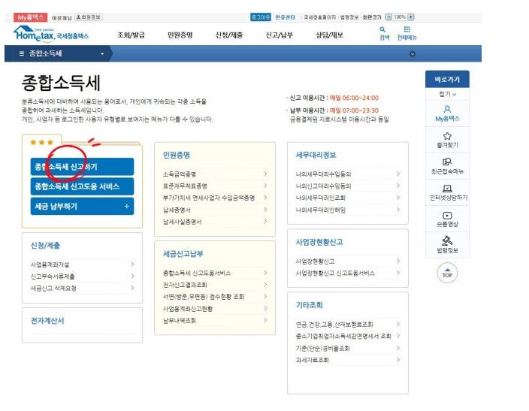Click arrow beside 납세증명서
The height and width of the screenshot is (411, 529).
tap(265, 210)
